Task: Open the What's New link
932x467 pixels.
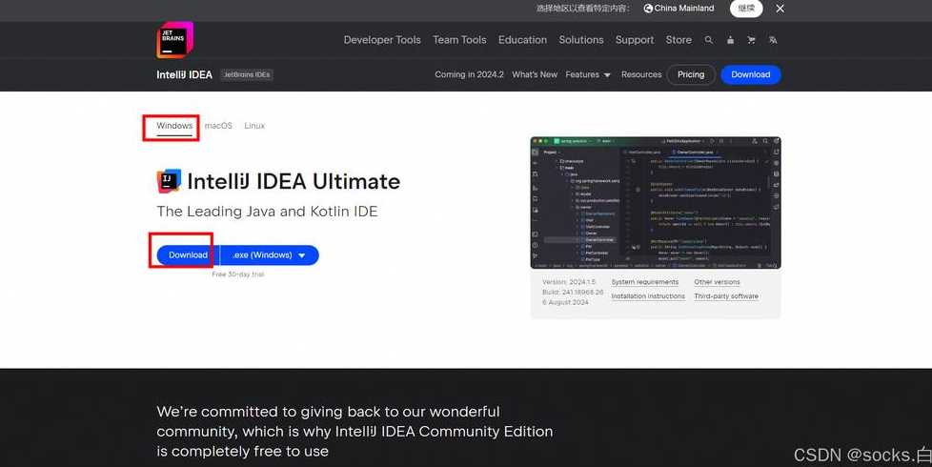Action: (x=535, y=75)
